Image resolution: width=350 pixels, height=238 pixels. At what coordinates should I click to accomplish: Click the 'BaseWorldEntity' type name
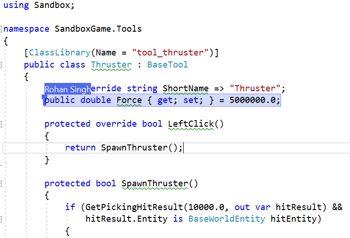(227, 219)
